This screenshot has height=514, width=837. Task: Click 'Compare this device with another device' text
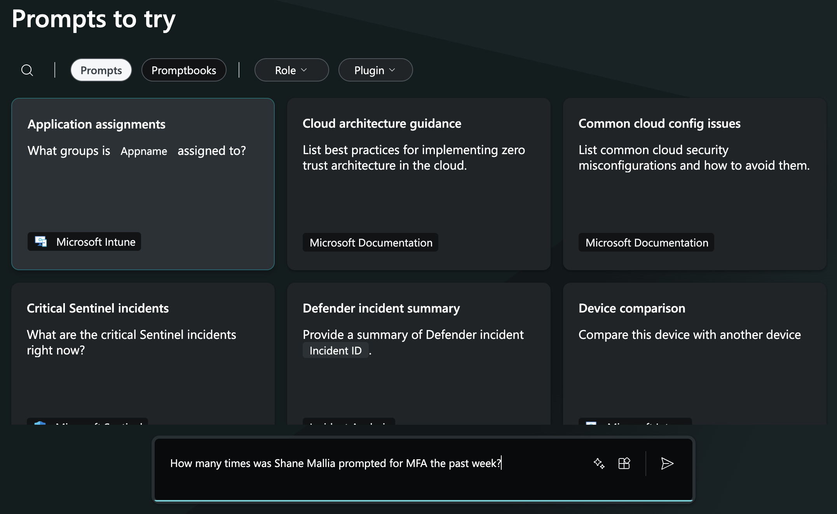point(689,335)
